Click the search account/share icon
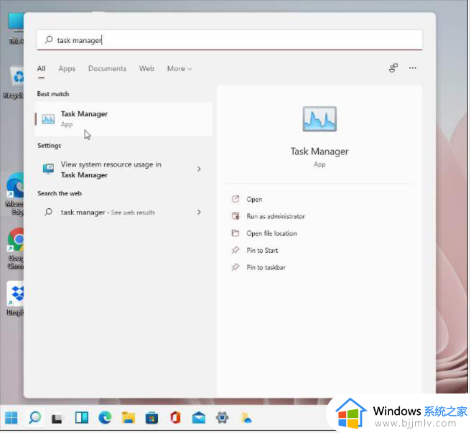The width and height of the screenshot is (471, 433). (393, 68)
